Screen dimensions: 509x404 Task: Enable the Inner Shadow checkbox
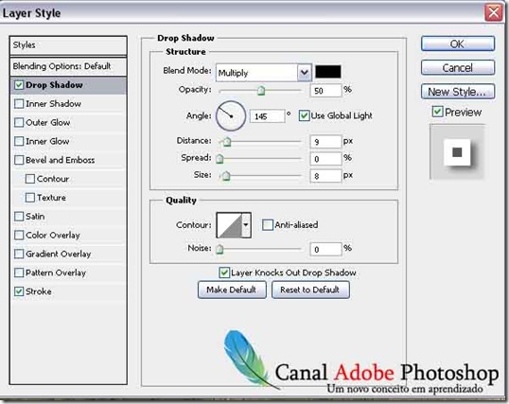tap(19, 104)
